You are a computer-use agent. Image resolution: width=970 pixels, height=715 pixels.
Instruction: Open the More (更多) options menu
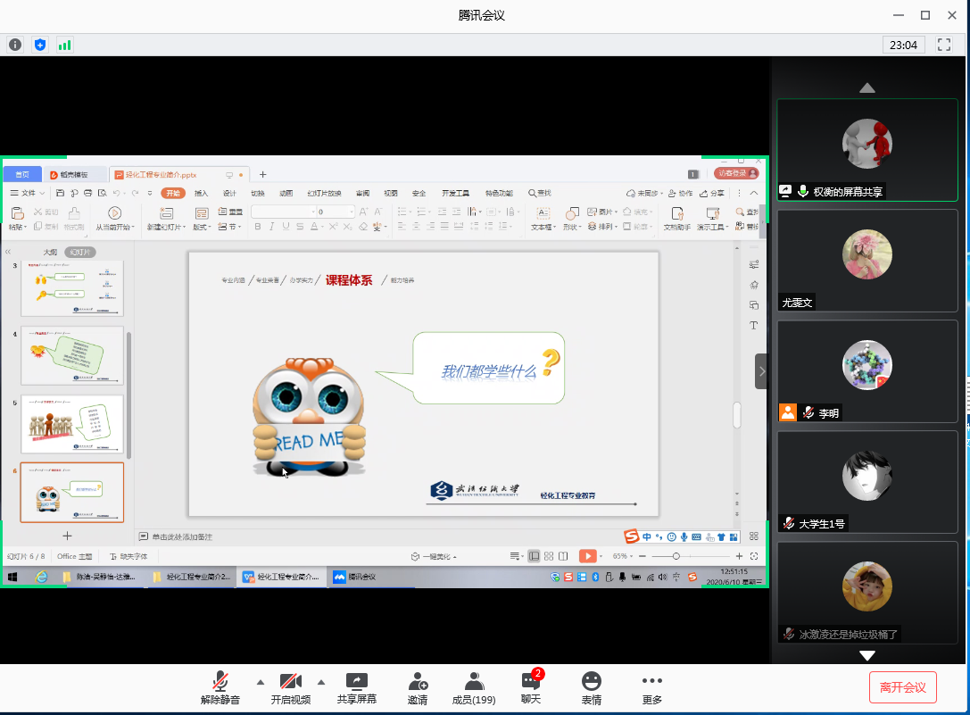click(x=651, y=688)
